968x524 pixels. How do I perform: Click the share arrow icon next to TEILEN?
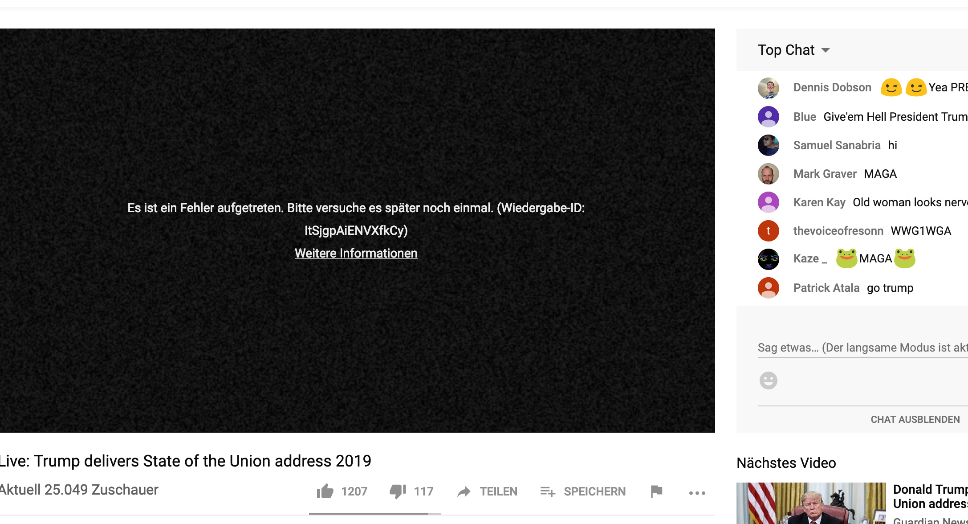click(464, 491)
